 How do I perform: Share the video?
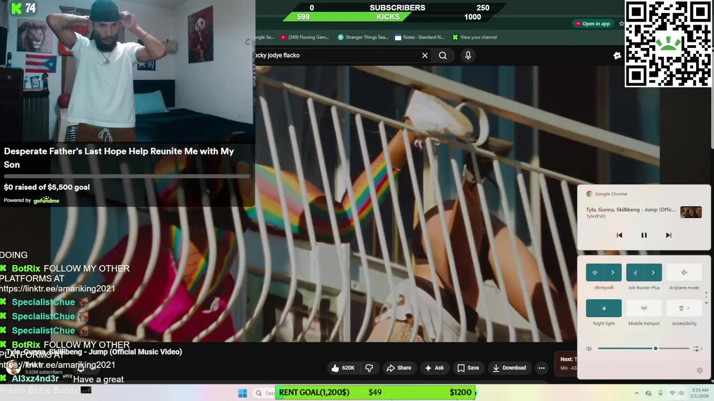click(399, 368)
